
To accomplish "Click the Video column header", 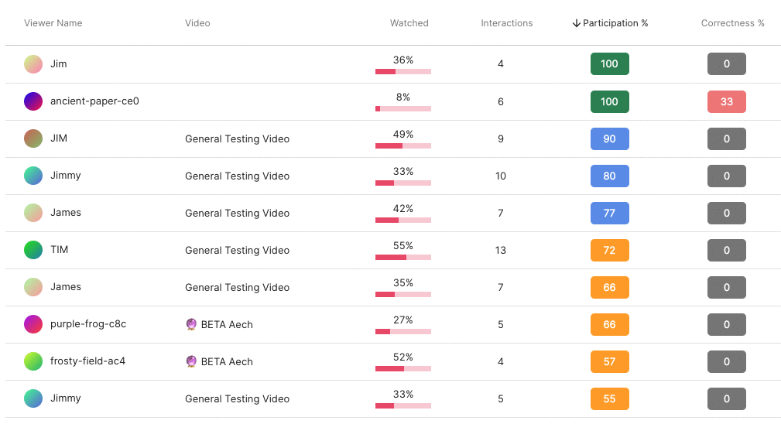I will pos(197,23).
